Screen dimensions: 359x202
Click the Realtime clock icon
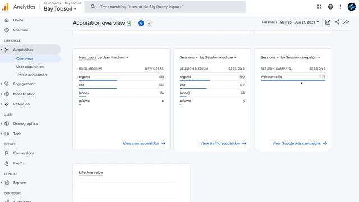click(x=7, y=30)
